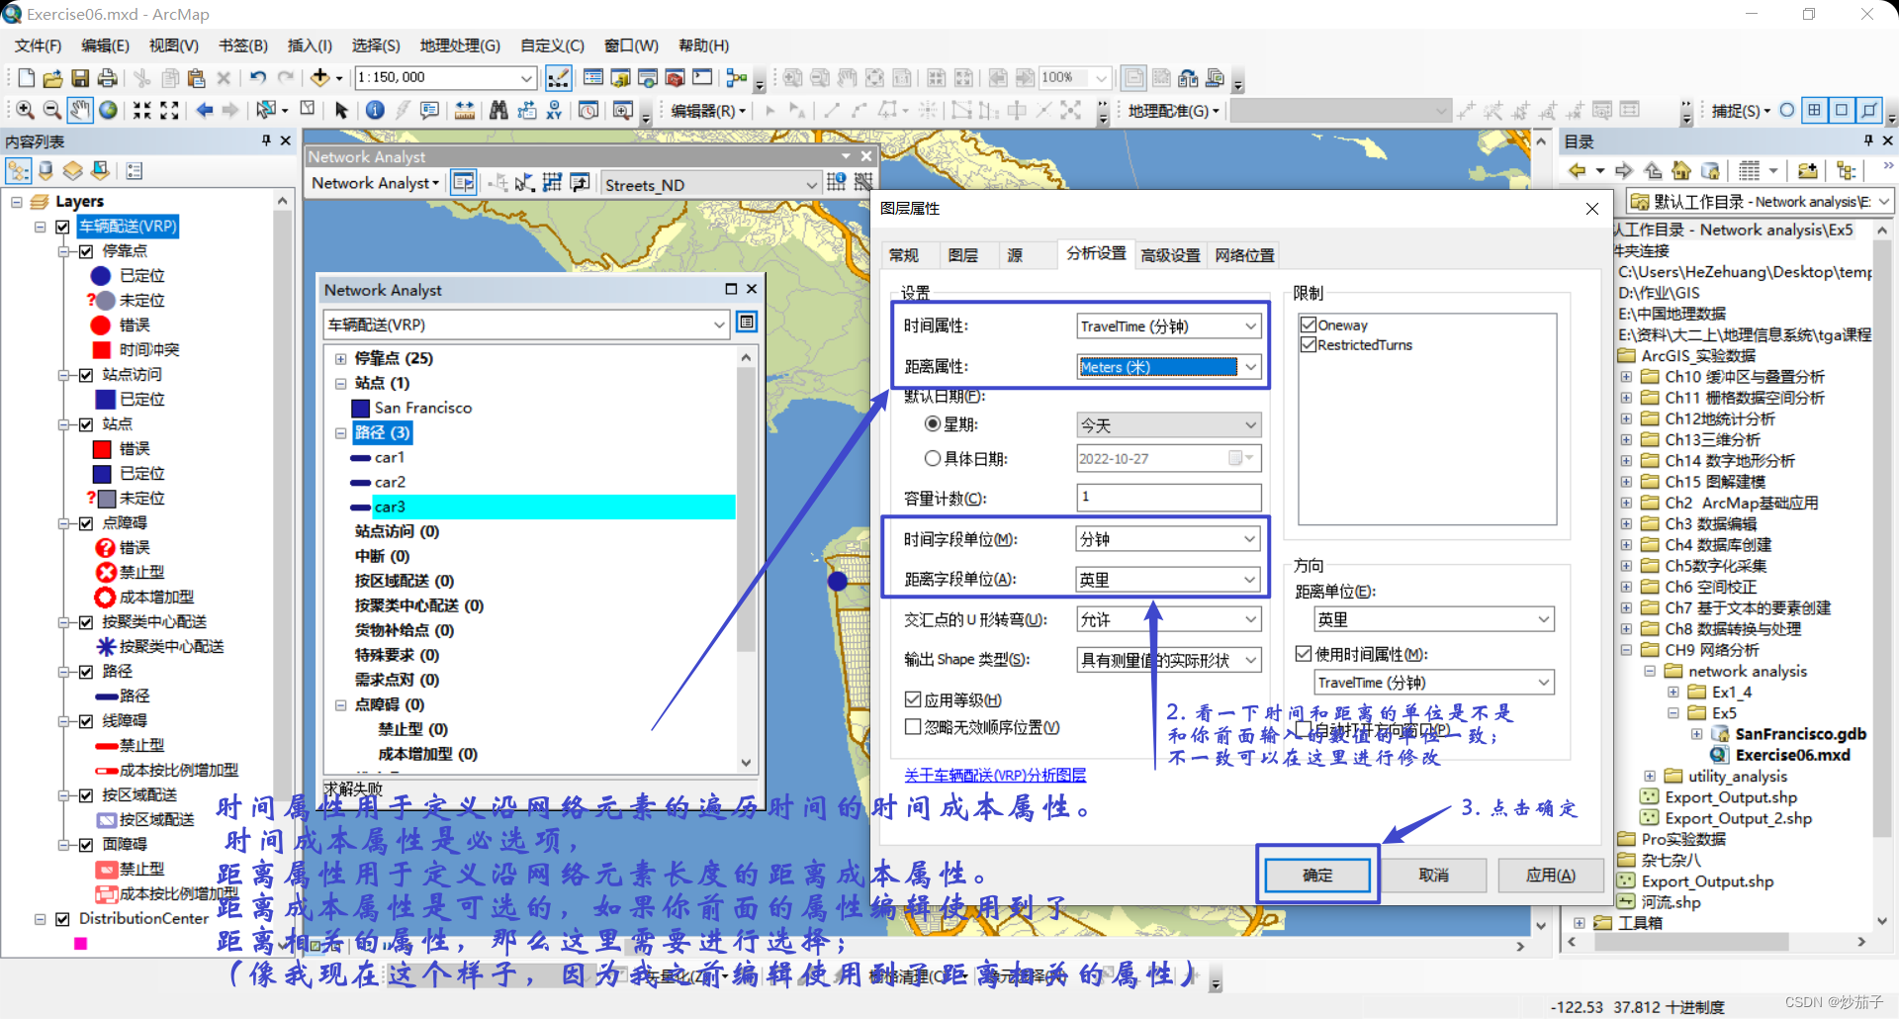The image size is (1899, 1019).
Task: Select the 具体日期 radio button
Action: tap(933, 458)
